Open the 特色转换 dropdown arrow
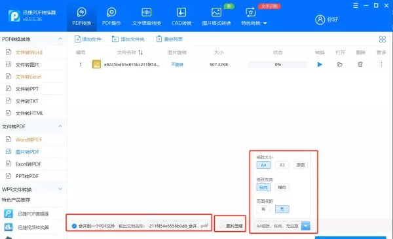This screenshot has height=239, width=393. (265, 24)
